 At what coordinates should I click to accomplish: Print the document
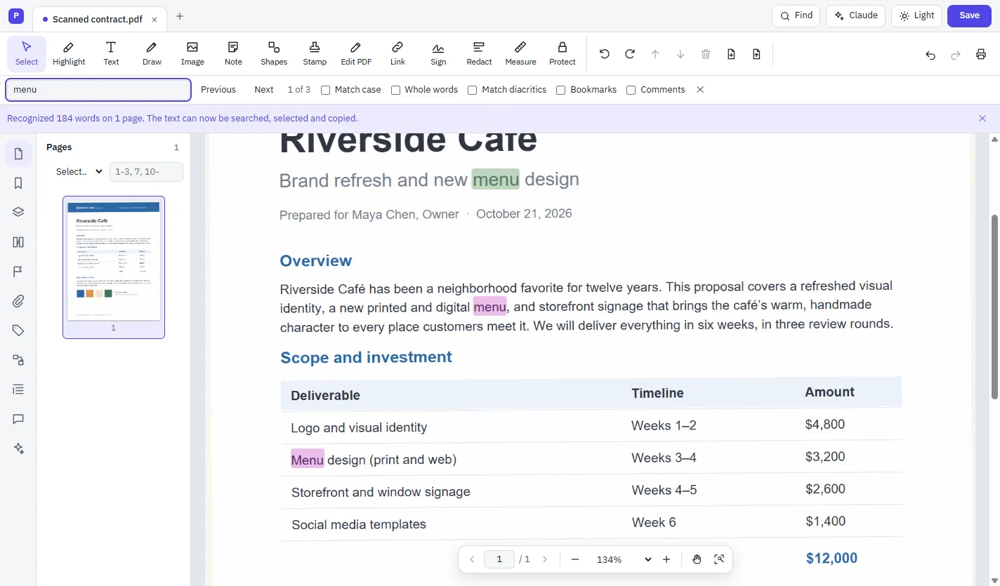(x=981, y=55)
